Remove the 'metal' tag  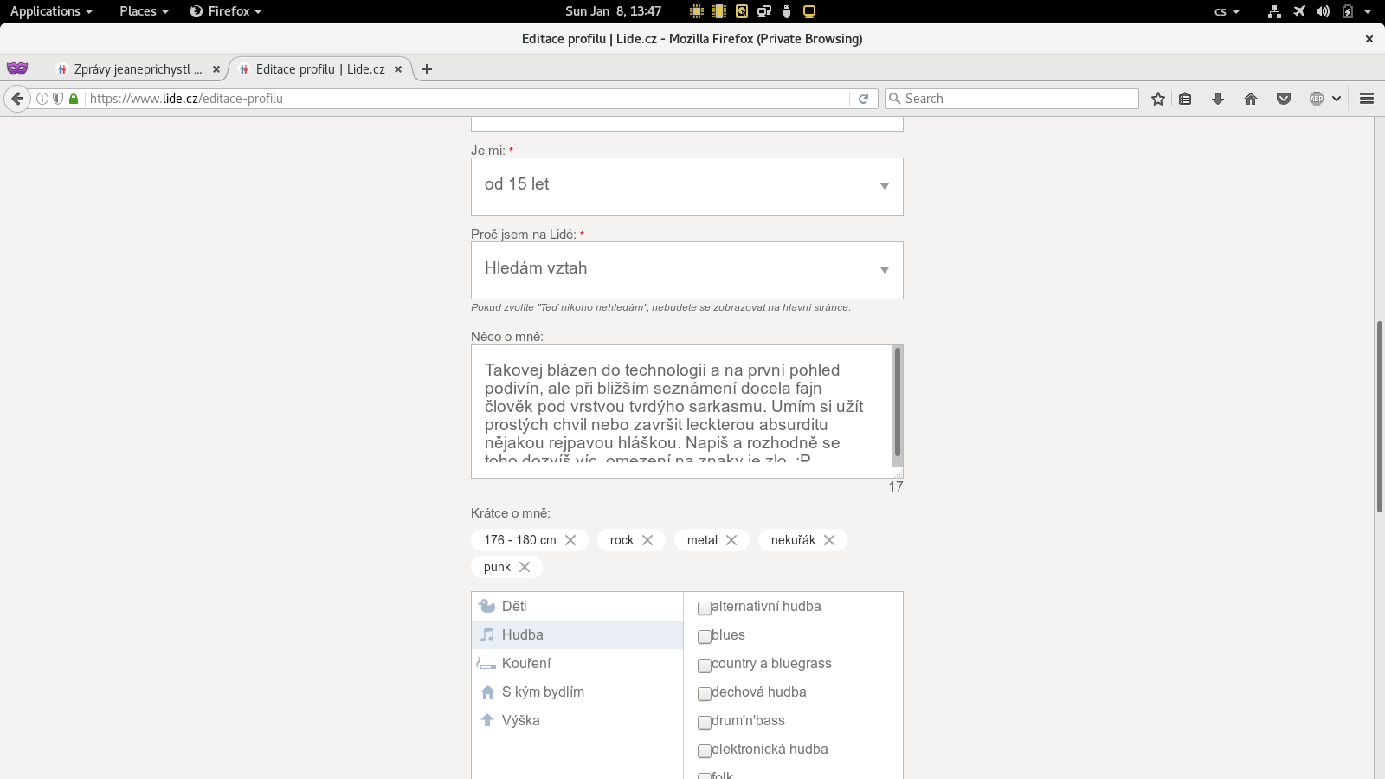pyautogui.click(x=731, y=540)
